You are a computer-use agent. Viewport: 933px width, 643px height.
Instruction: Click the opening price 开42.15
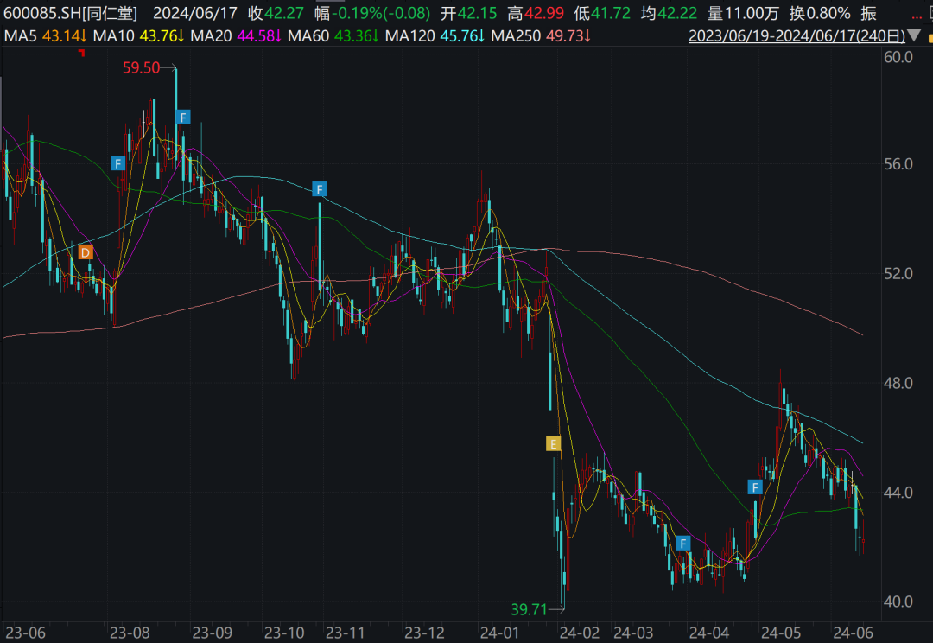(x=469, y=13)
